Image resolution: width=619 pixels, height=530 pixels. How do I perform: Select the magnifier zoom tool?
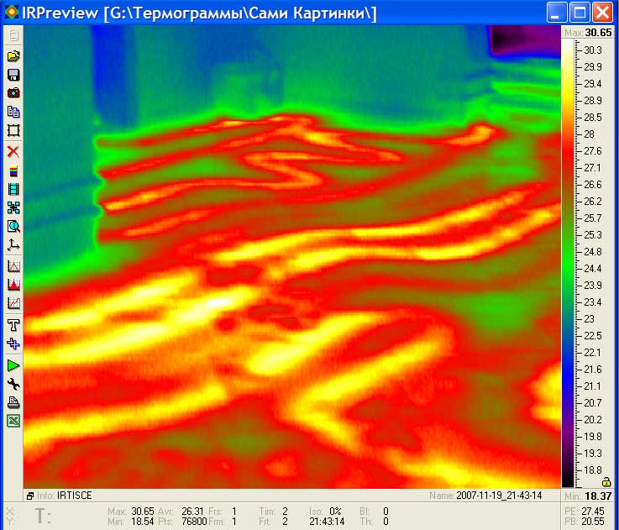13,226
